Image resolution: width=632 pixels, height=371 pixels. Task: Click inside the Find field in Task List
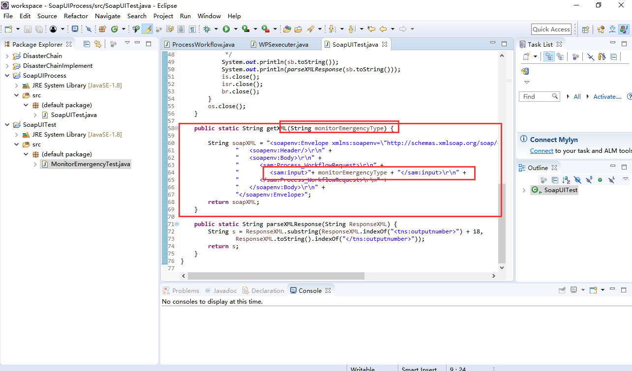[540, 96]
